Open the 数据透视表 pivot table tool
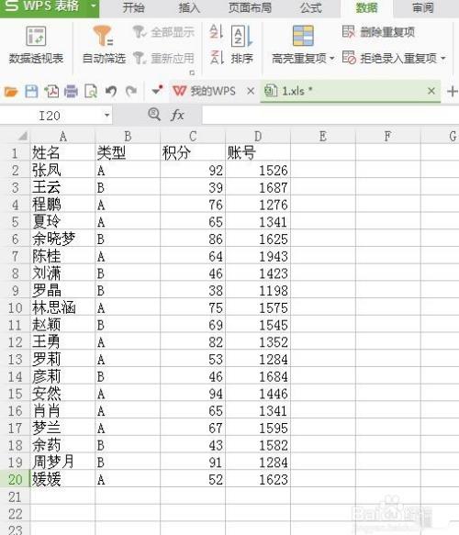This screenshot has width=459, height=535. [x=36, y=45]
